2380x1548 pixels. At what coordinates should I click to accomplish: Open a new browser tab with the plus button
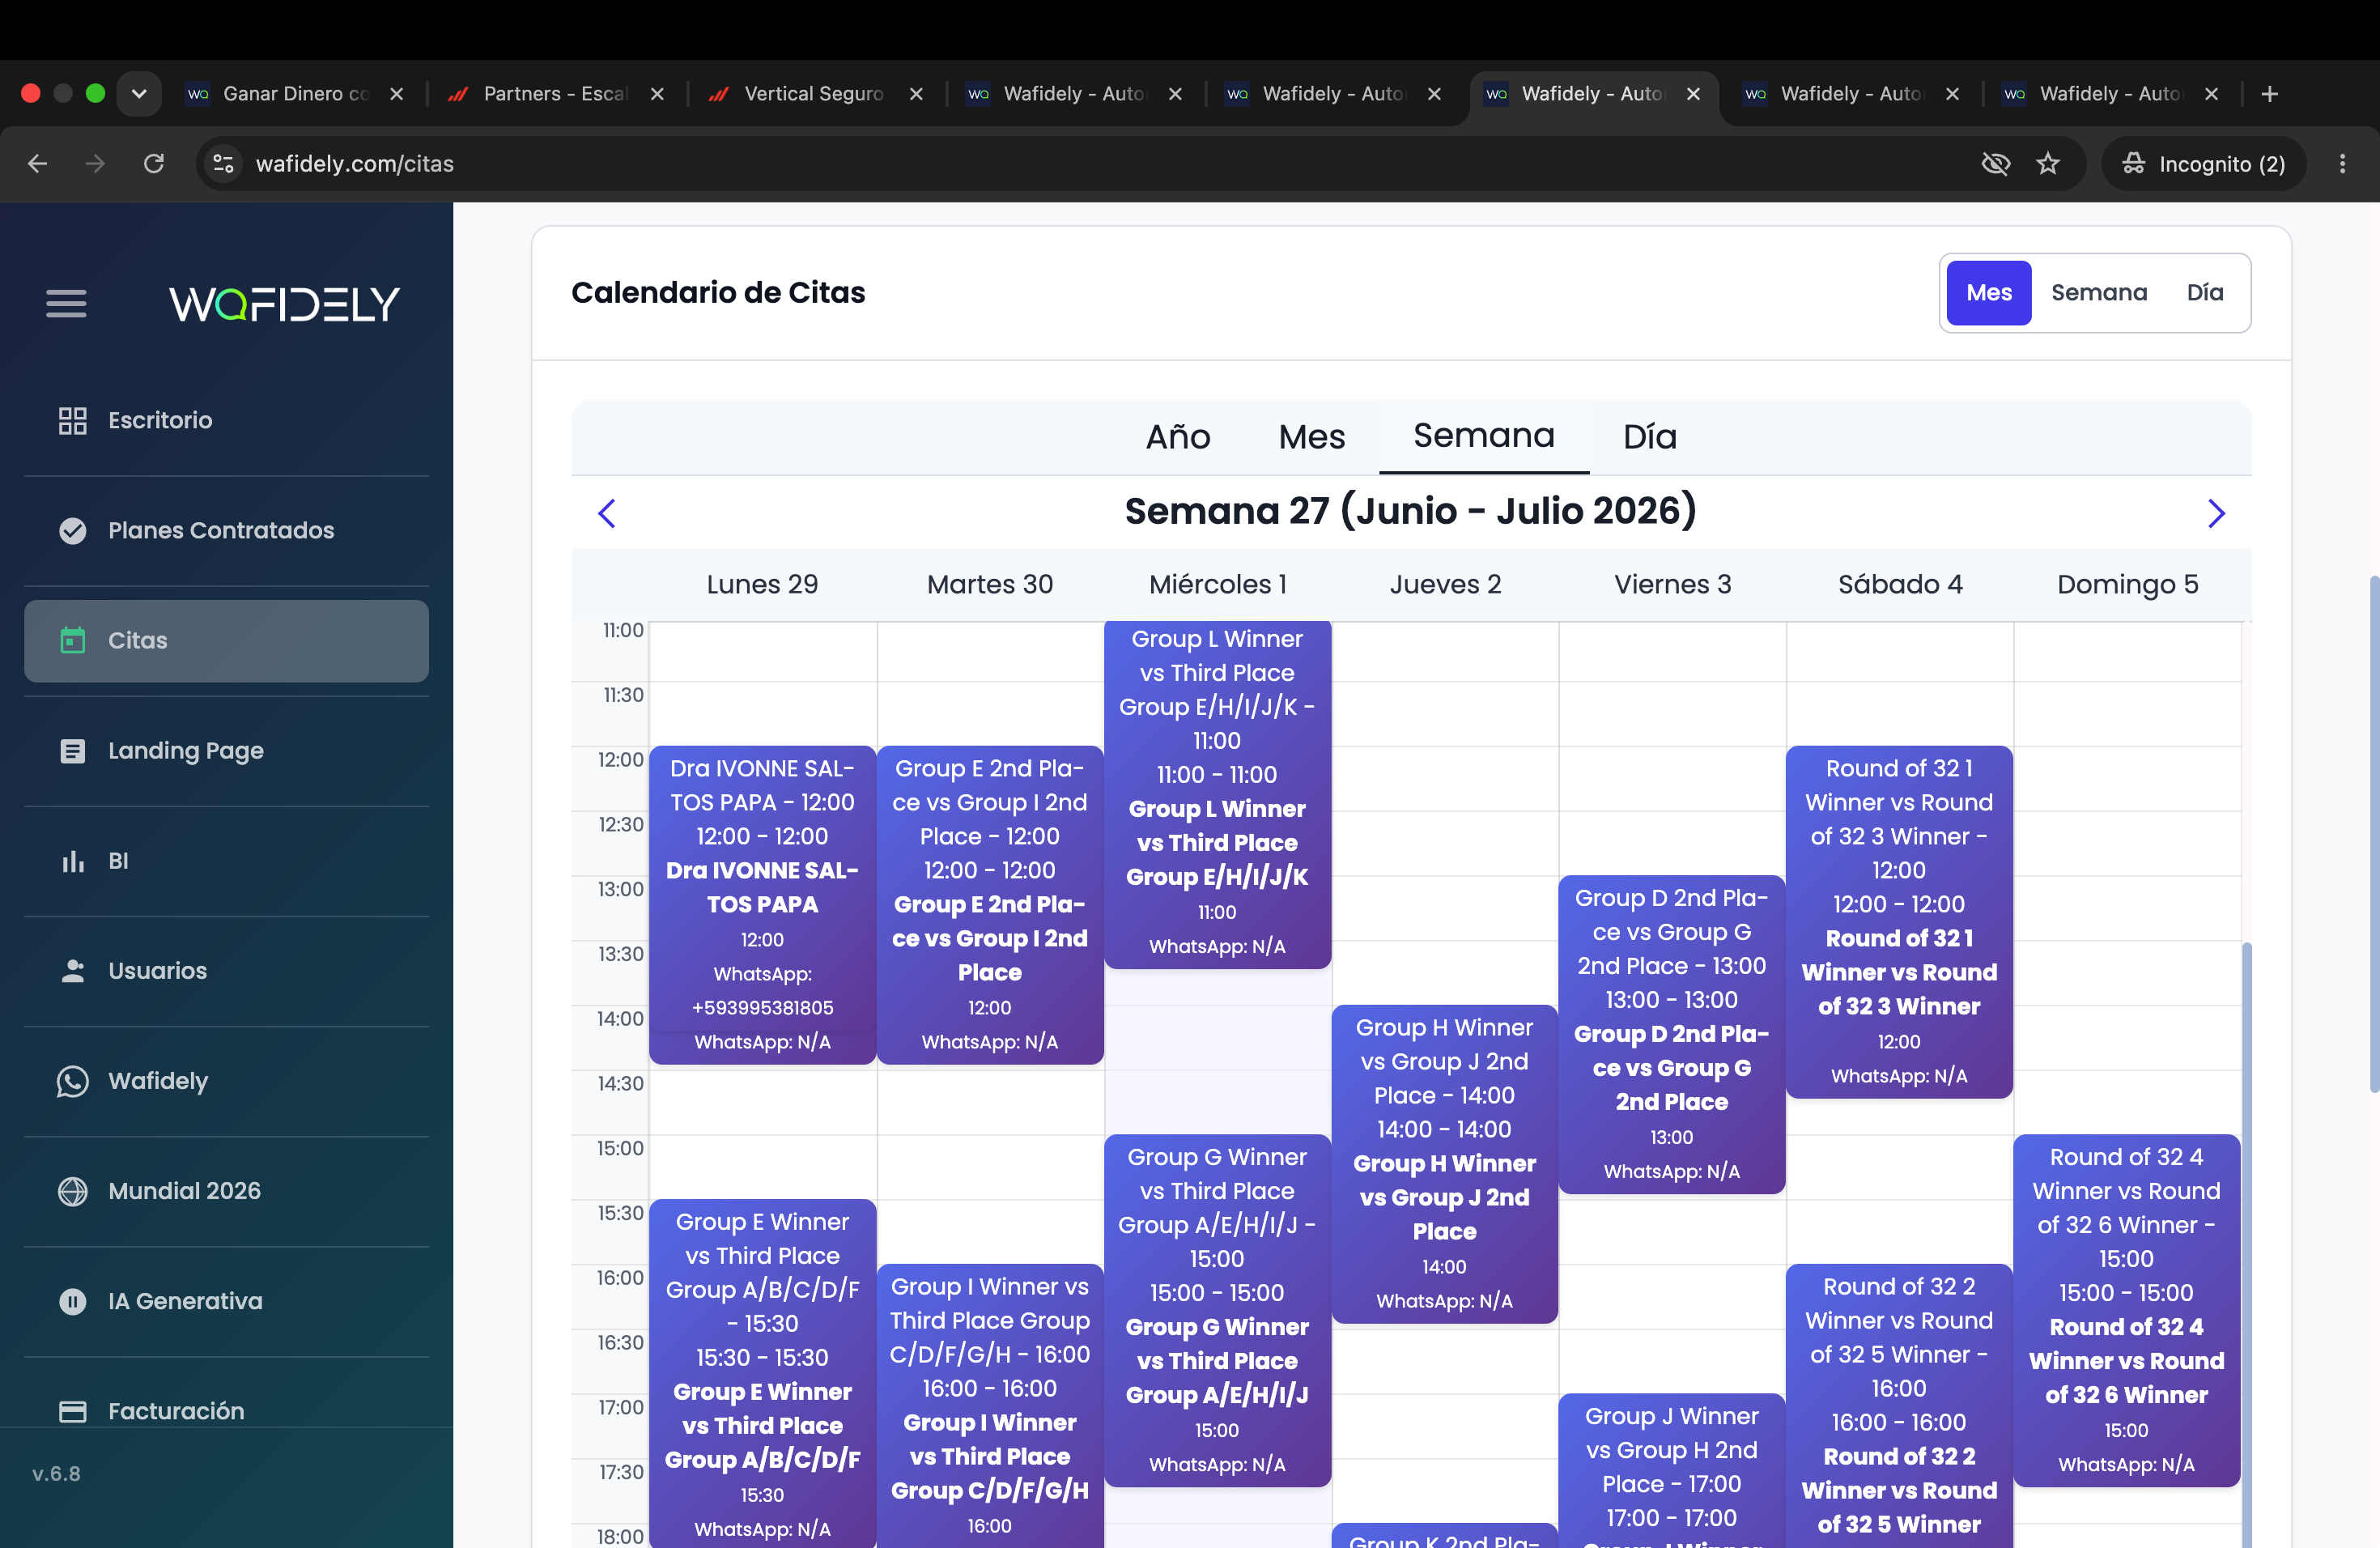pyautogui.click(x=2269, y=93)
